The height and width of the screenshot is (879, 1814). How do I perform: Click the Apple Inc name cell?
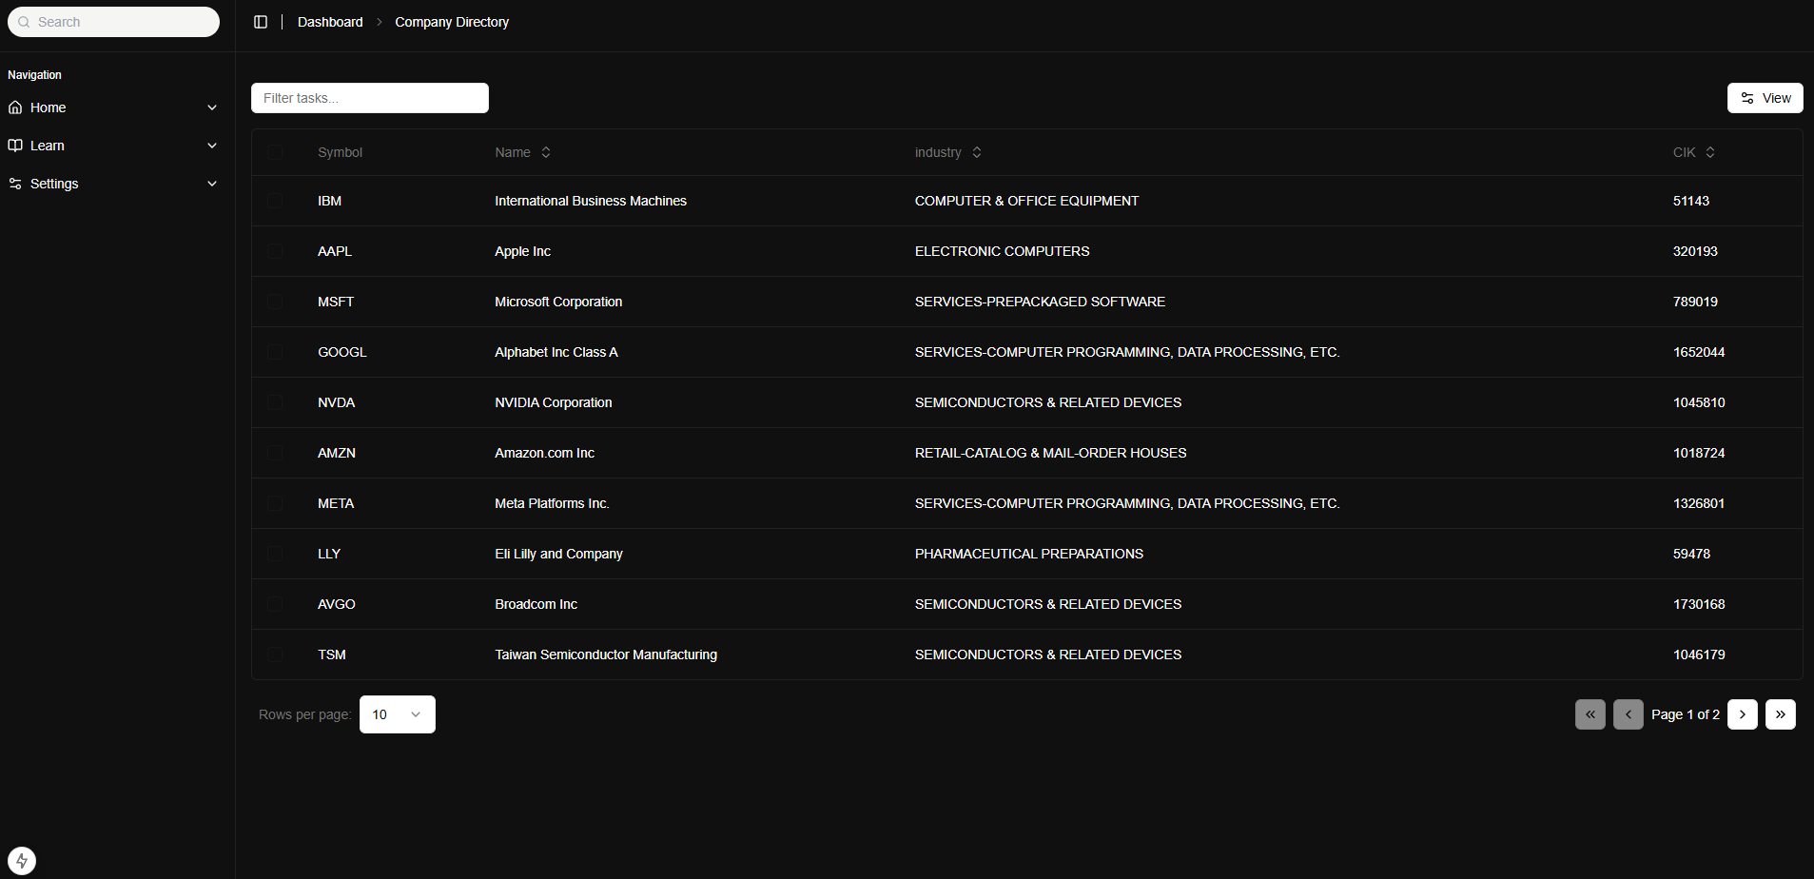point(522,251)
